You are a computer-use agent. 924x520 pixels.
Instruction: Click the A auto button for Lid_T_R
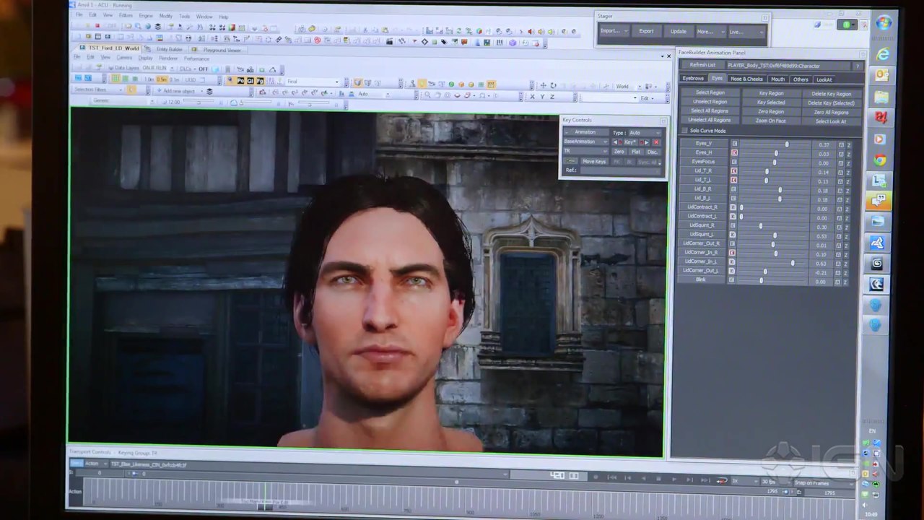coord(840,172)
